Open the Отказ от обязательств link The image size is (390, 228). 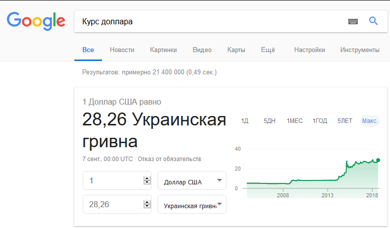click(169, 159)
